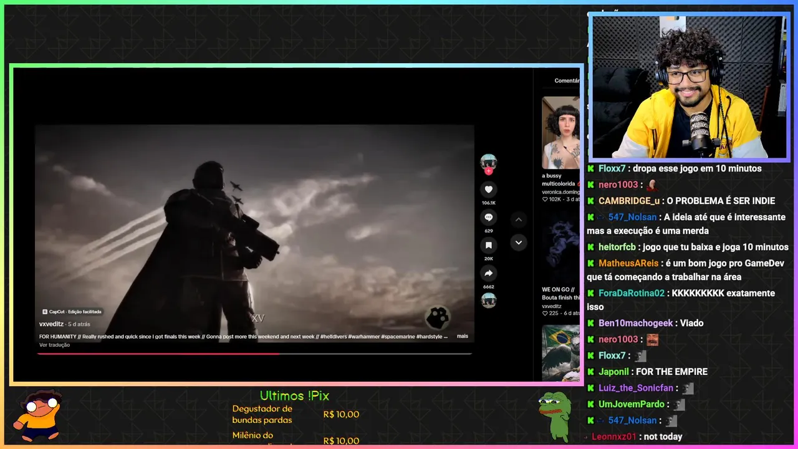Click the 20K saves count

pos(489,258)
